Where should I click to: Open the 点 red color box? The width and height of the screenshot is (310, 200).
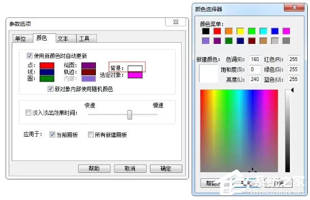(47, 66)
